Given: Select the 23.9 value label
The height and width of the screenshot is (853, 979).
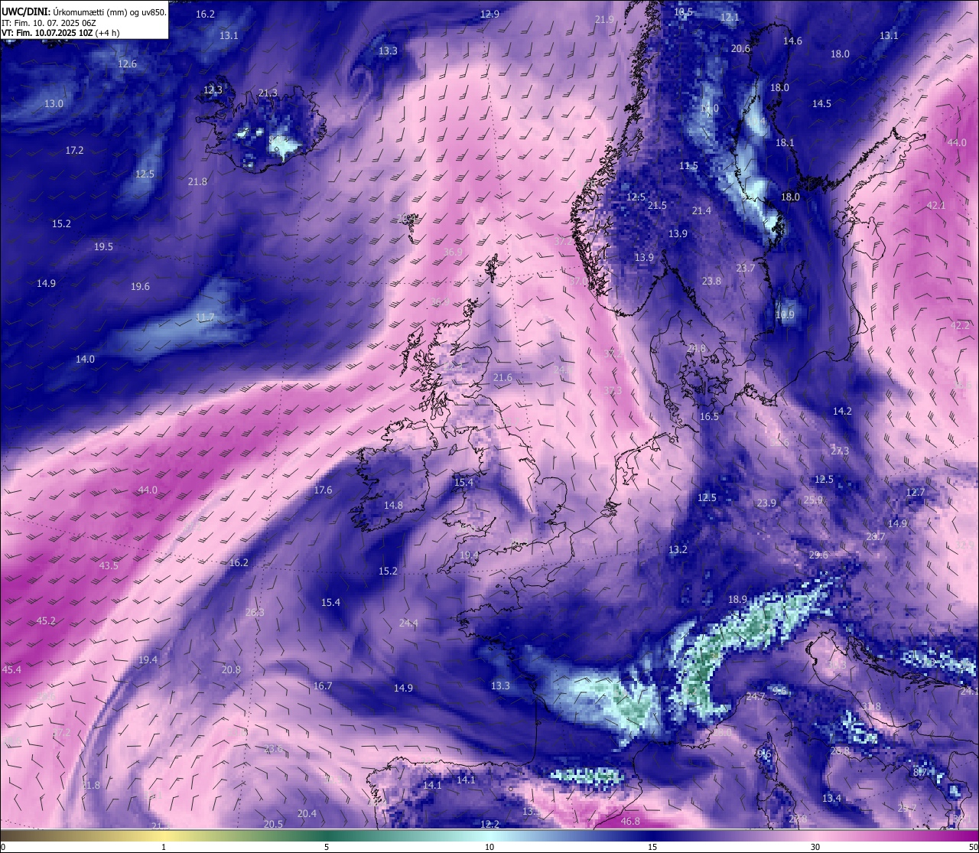Looking at the screenshot, I should point(766,503).
